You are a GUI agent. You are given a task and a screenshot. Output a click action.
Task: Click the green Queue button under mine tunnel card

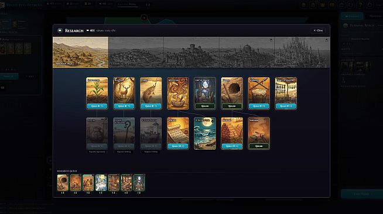click(x=232, y=106)
